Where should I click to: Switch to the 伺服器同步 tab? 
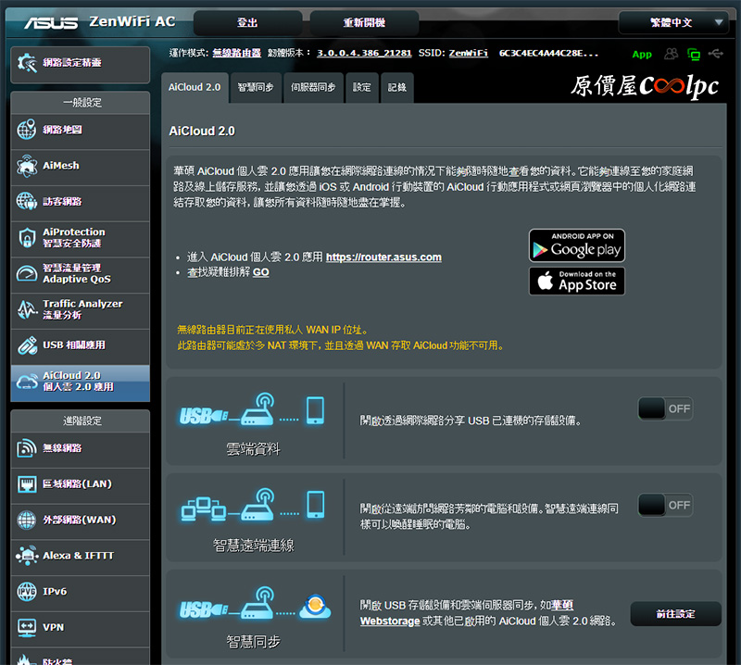(313, 87)
